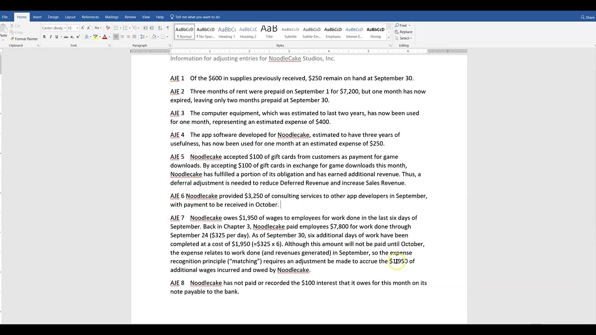596x335 pixels.
Task: Expand font color dropdown arrow
Action: coord(109,37)
